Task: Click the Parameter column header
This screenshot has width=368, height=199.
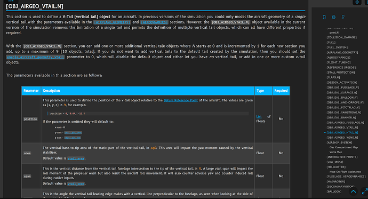Action: [x=31, y=91]
